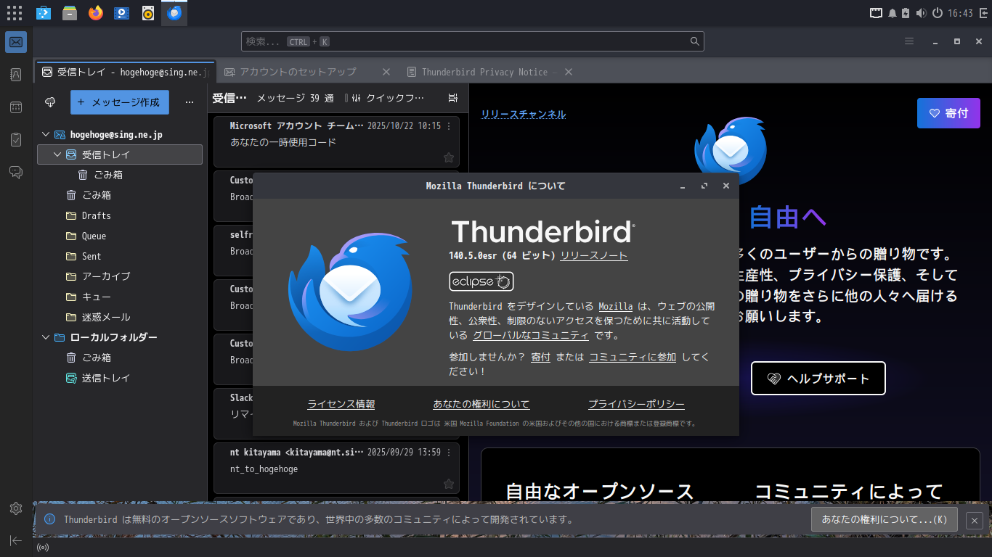Open プライバシーポリシー link in About dialog
This screenshot has width=992, height=557.
[x=636, y=405]
